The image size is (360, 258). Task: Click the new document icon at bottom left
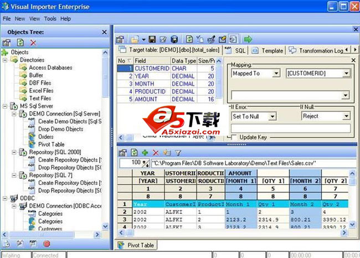7,244
